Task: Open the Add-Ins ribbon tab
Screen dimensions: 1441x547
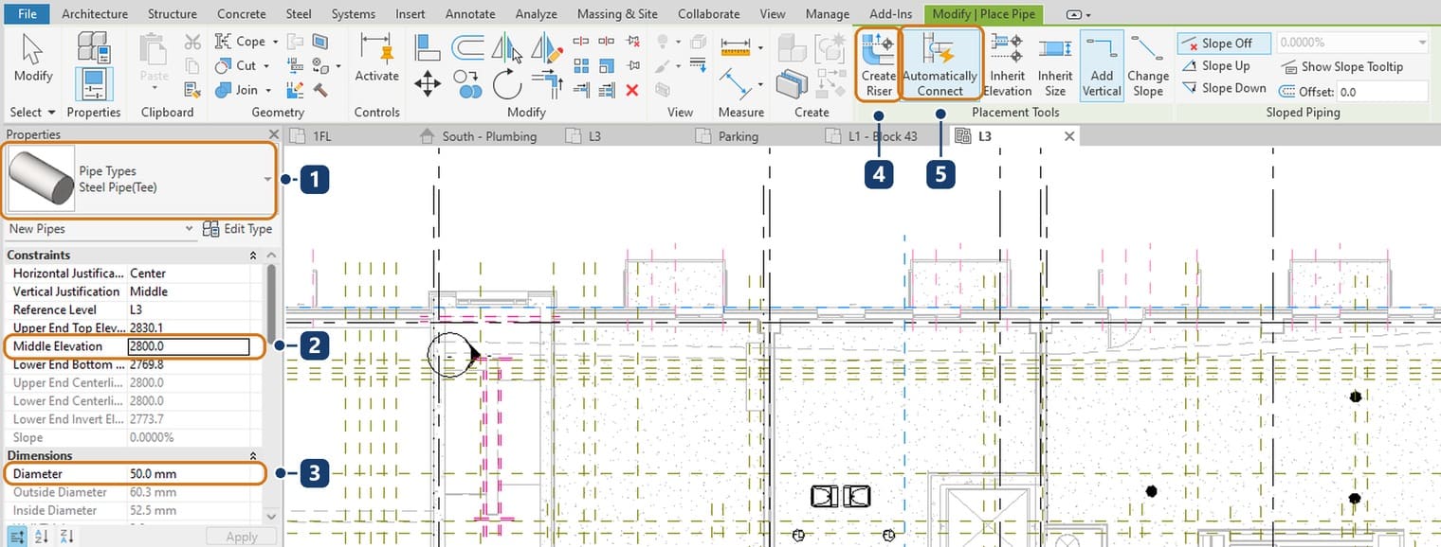Action: coord(890,14)
